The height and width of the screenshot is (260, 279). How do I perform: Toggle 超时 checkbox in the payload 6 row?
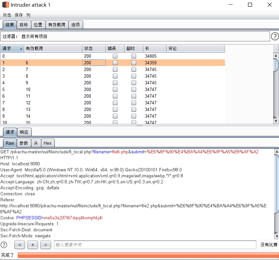(x=133, y=63)
